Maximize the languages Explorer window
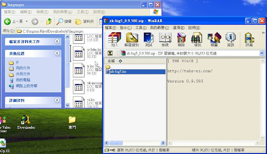This screenshot has width=267, height=154. click(x=151, y=5)
